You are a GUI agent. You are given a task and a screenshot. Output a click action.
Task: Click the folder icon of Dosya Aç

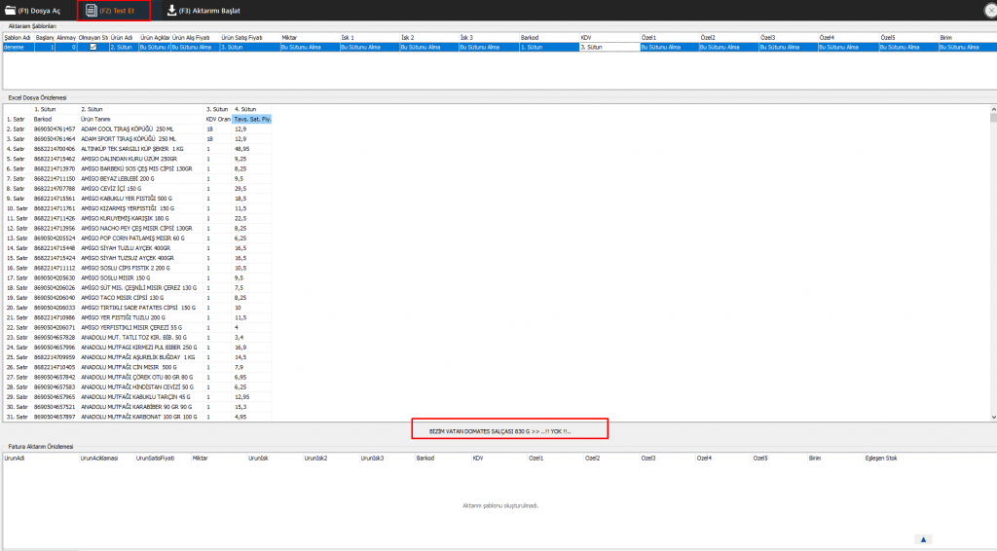pyautogui.click(x=10, y=10)
